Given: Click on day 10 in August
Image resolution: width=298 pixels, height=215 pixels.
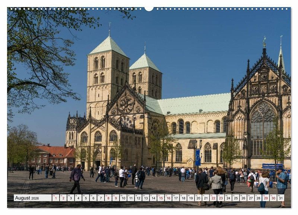Looking at the screenshot, I should (123, 198).
